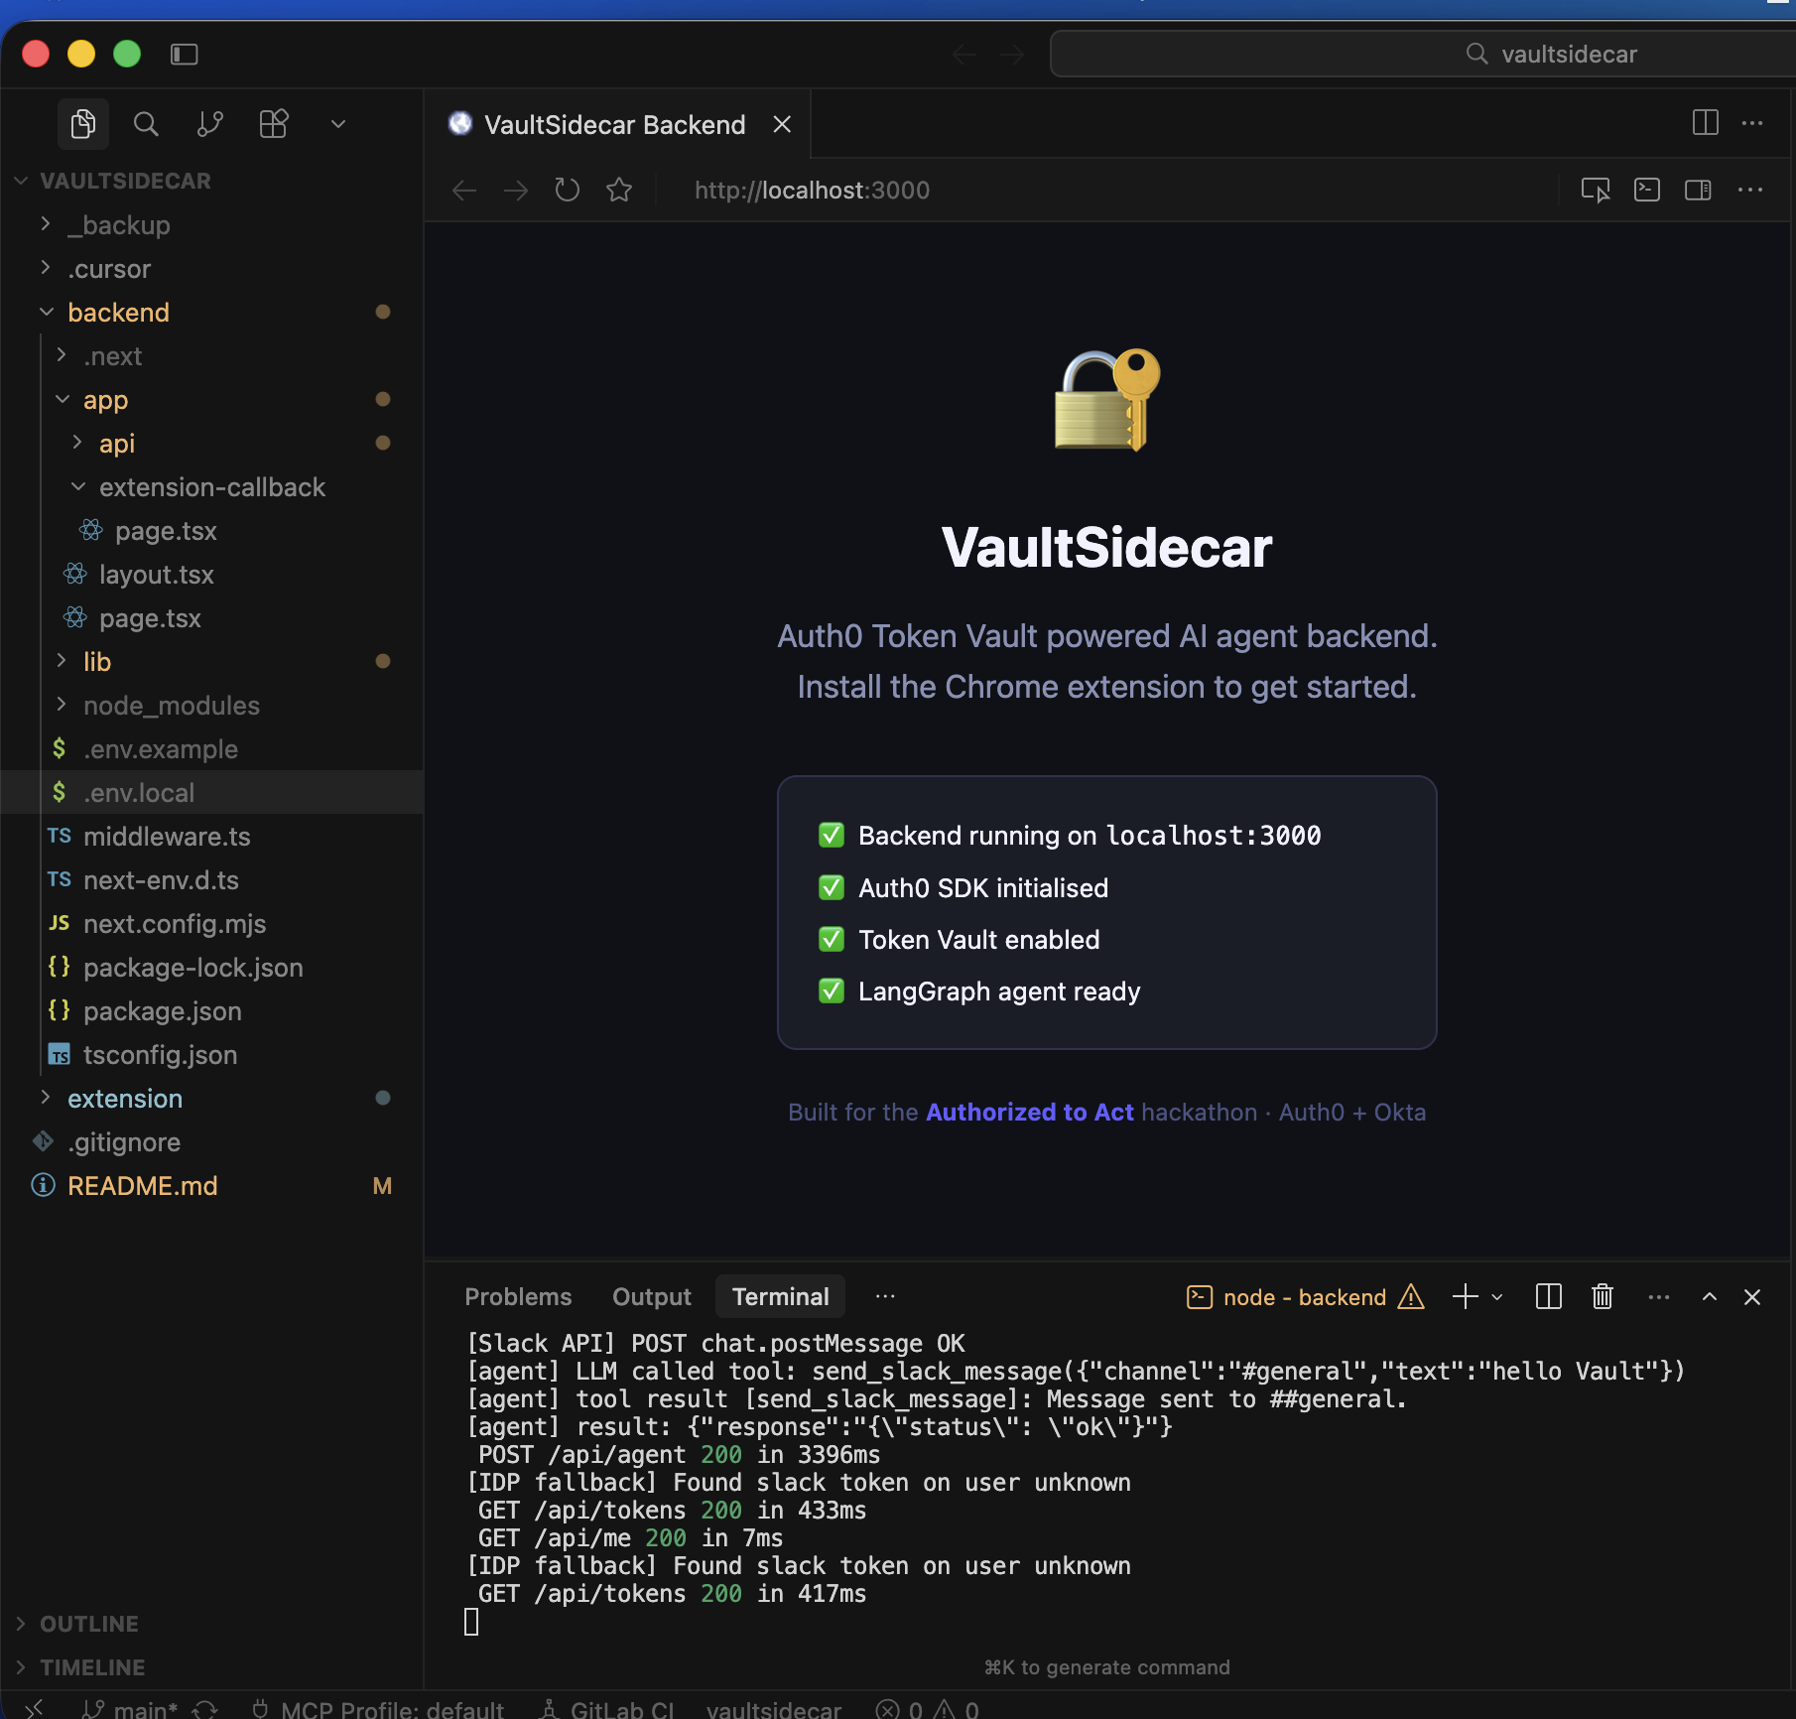Open MCP Profile: default status item
This screenshot has height=1719, width=1796.
[x=378, y=1709]
